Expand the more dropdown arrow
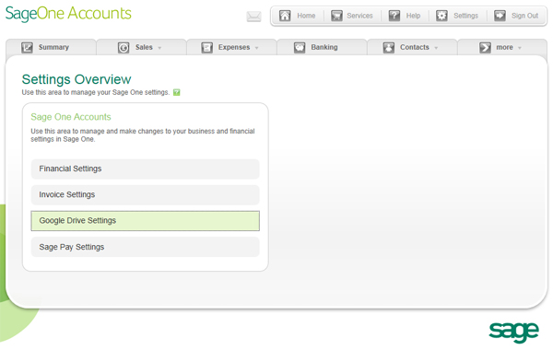Screen dimensions: 553x350 pyautogui.click(x=520, y=48)
